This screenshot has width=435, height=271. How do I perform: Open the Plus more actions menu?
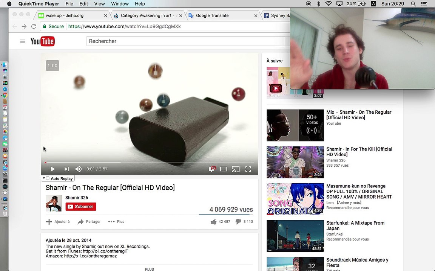116,221
